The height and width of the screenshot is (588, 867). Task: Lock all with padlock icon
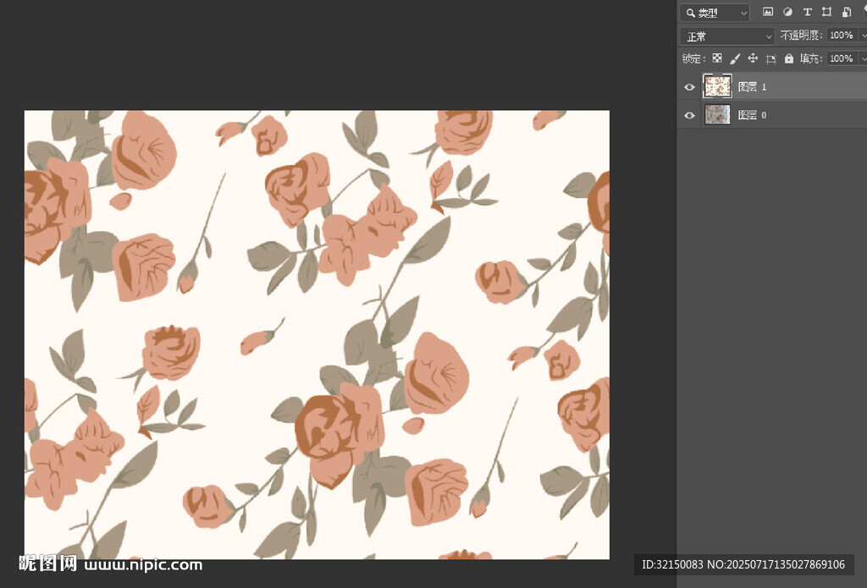click(789, 58)
